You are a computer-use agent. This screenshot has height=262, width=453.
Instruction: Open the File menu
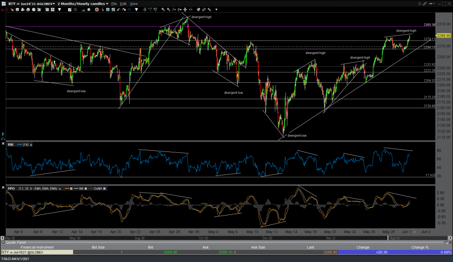[x=114, y=3]
